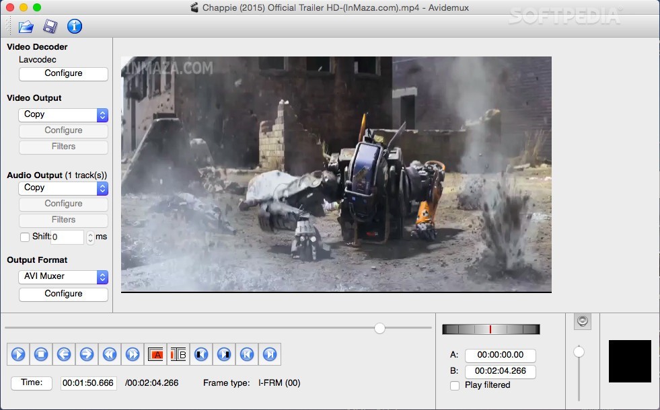Screen dimensions: 660x410
Task: Enable the Play filtered checkbox
Action: tap(455, 386)
